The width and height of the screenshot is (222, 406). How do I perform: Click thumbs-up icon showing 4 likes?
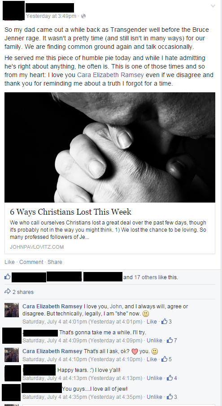click(170, 378)
